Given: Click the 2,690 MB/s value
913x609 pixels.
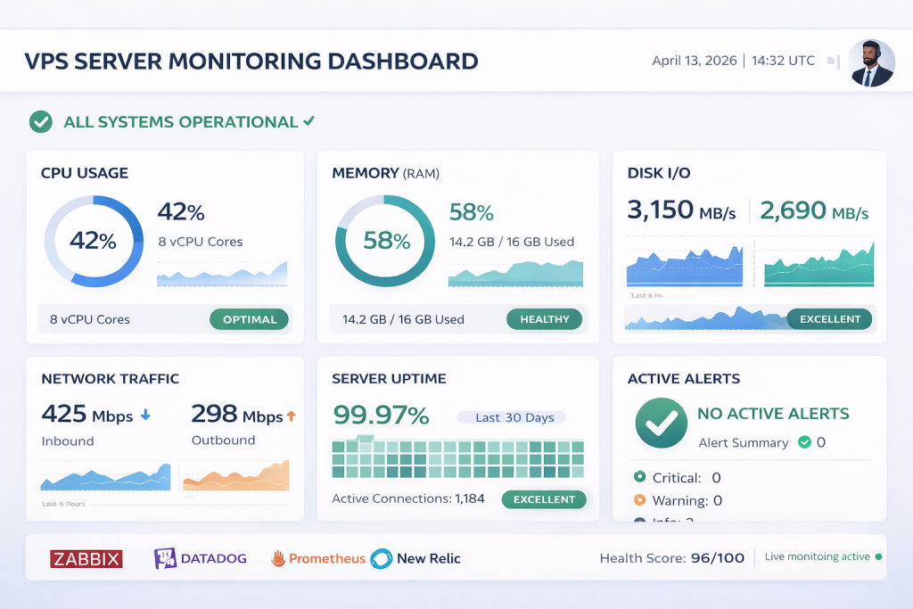Looking at the screenshot, I should coord(814,210).
